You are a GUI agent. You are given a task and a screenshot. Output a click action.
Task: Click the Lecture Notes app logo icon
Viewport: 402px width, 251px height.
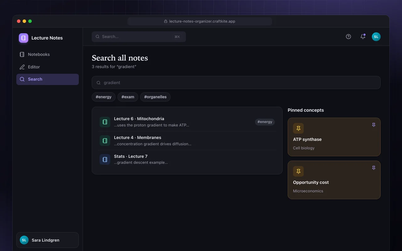click(24, 38)
